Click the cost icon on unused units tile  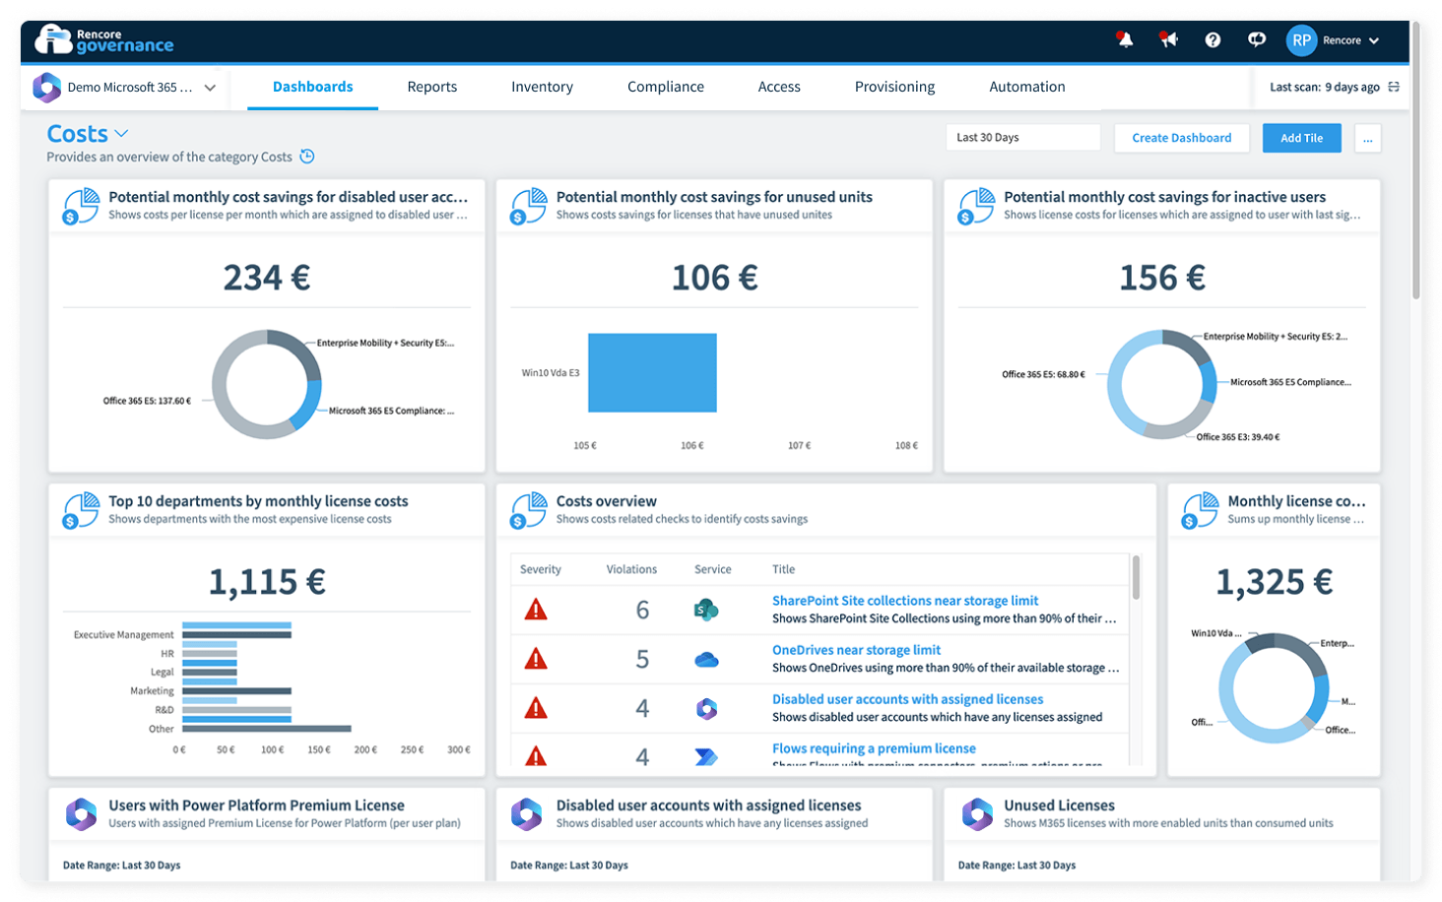(x=529, y=206)
